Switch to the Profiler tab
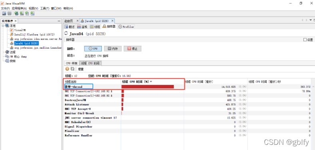Image resolution: width=315 pixels, height=150 pixels. (126, 26)
